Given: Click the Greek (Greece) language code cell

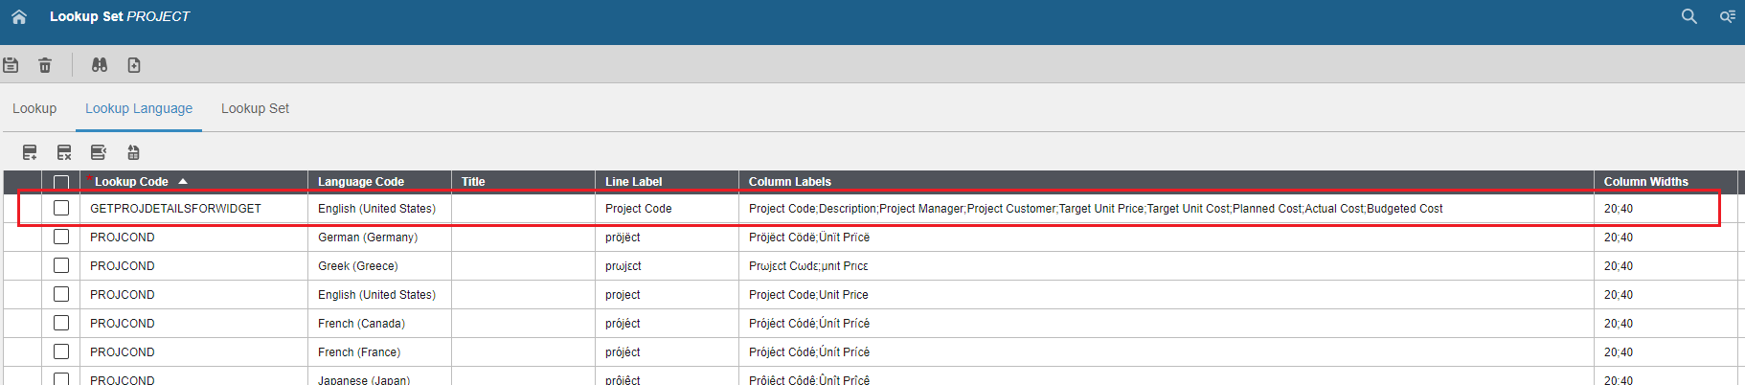Looking at the screenshot, I should (358, 265).
